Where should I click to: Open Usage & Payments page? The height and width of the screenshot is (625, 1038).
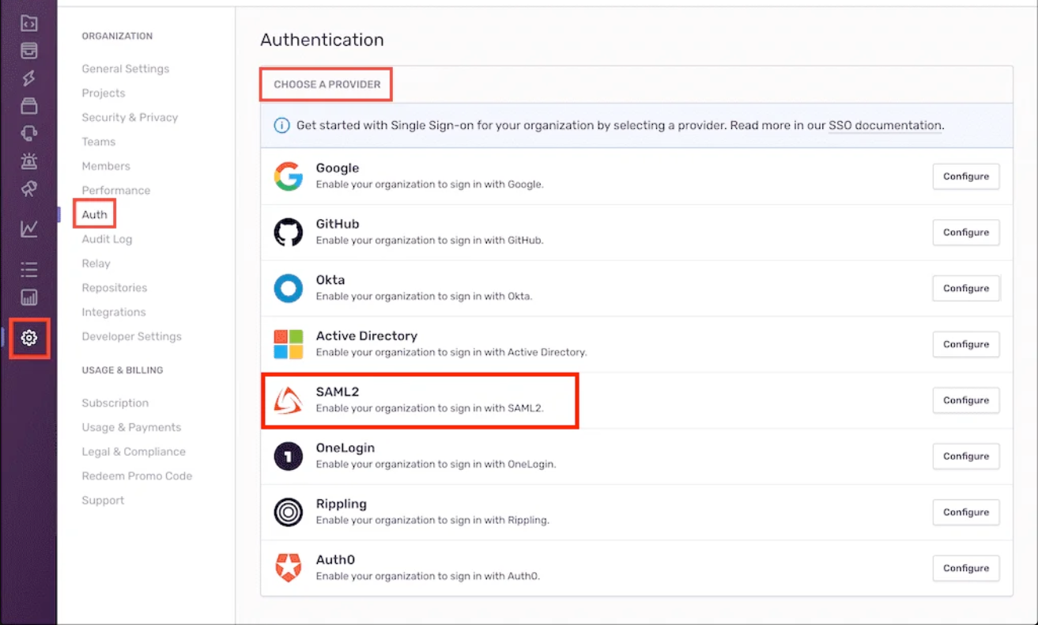click(131, 427)
